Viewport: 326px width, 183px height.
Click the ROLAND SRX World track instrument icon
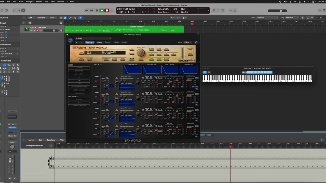click(26, 29)
